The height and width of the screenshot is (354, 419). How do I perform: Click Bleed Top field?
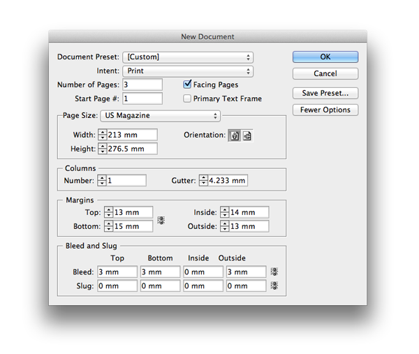117,272
